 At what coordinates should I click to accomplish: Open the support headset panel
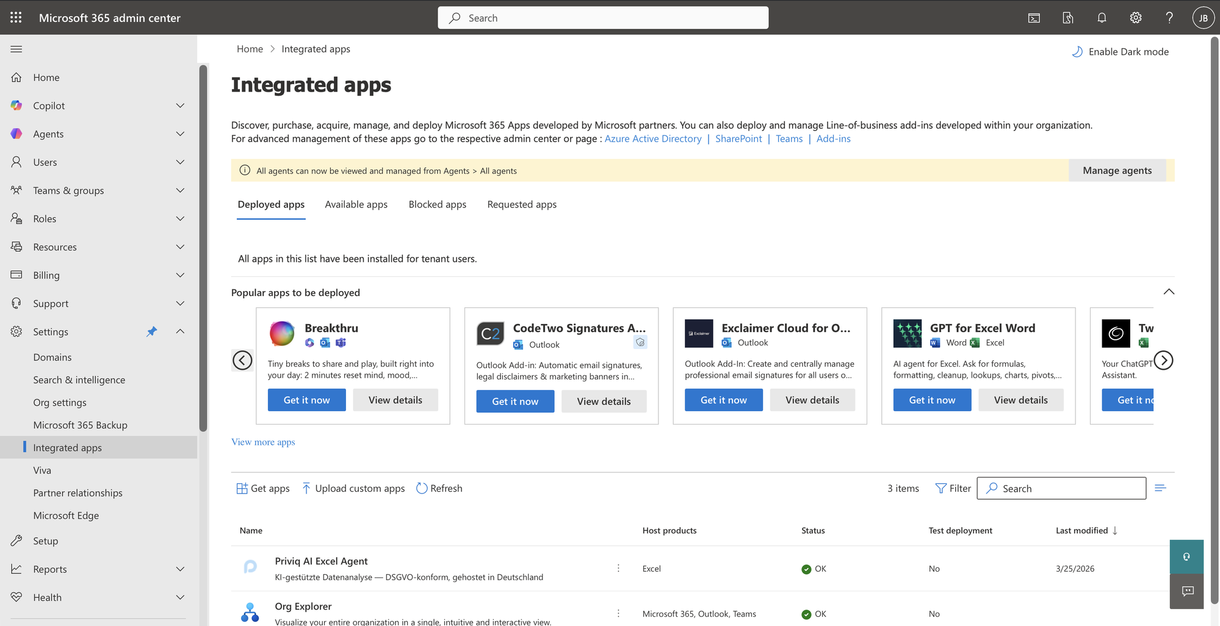1186,556
